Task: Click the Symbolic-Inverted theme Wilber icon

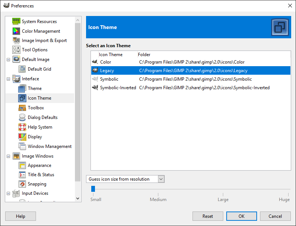Action: pos(95,87)
